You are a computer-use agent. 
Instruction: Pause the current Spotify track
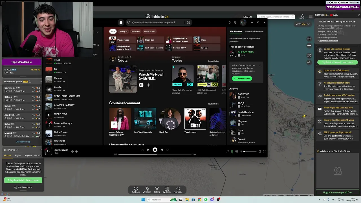click(155, 150)
